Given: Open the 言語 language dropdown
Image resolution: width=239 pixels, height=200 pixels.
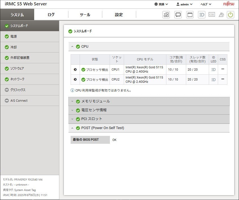Looking at the screenshot, I should [161, 4].
